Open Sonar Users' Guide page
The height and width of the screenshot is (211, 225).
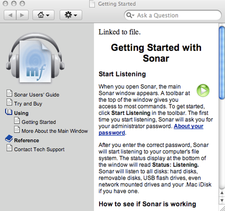pyautogui.click(x=37, y=95)
